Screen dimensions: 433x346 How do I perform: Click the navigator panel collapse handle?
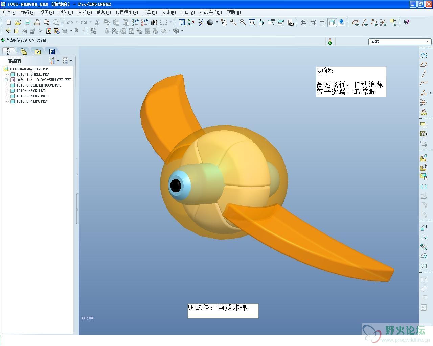click(x=77, y=209)
